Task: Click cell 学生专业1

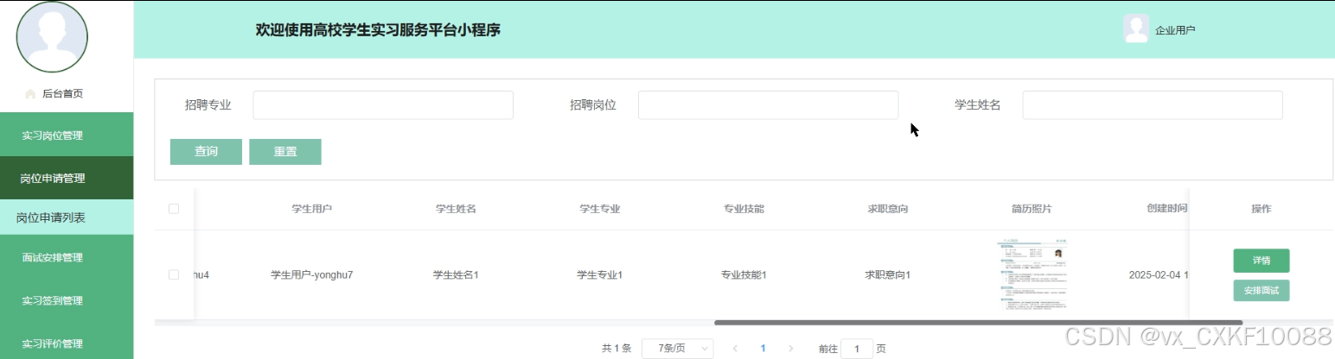Action: click(x=600, y=274)
